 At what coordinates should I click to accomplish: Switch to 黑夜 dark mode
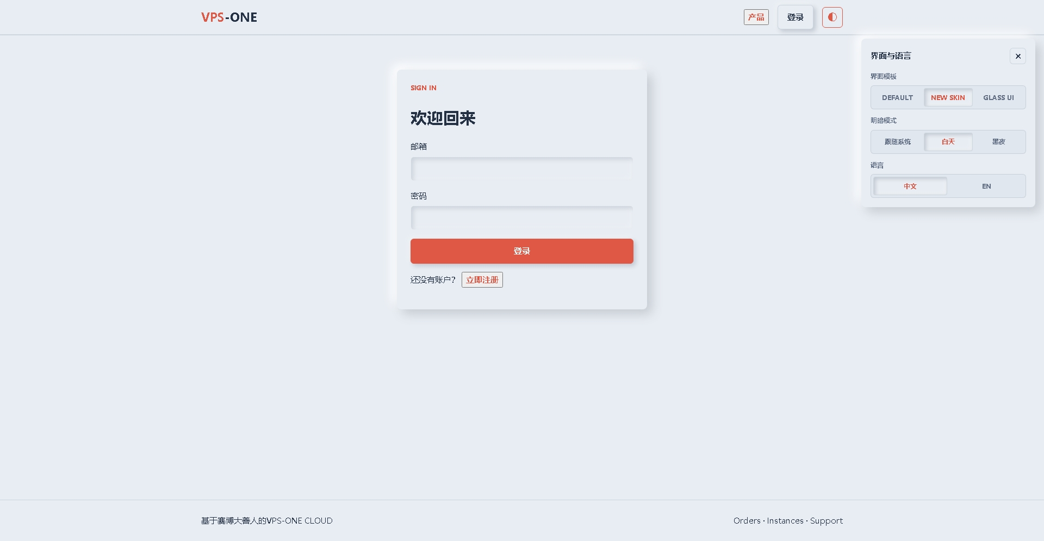998,142
